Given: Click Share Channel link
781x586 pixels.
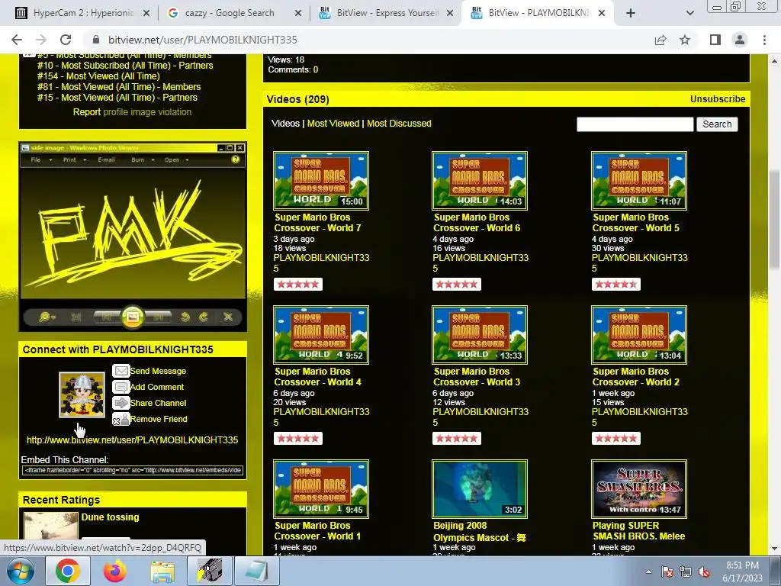Looking at the screenshot, I should coord(158,403).
